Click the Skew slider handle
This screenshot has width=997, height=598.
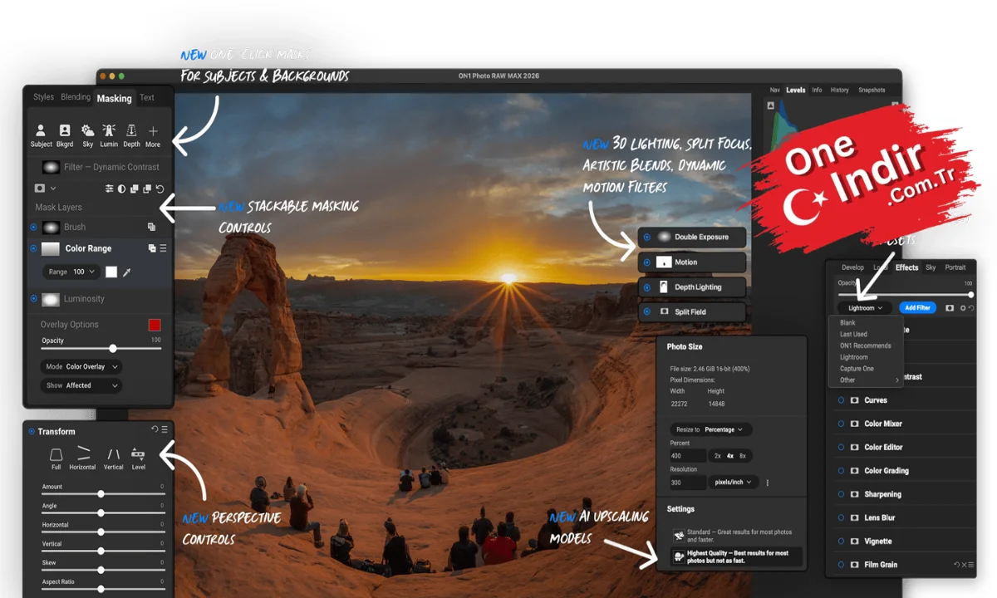[101, 569]
